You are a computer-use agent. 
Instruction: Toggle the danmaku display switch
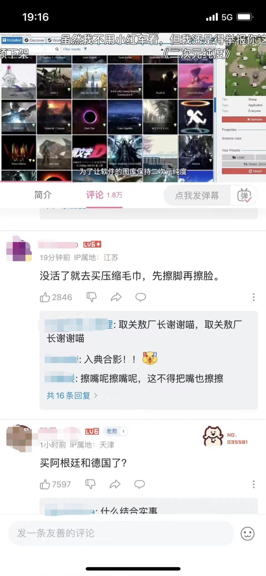pos(244,195)
